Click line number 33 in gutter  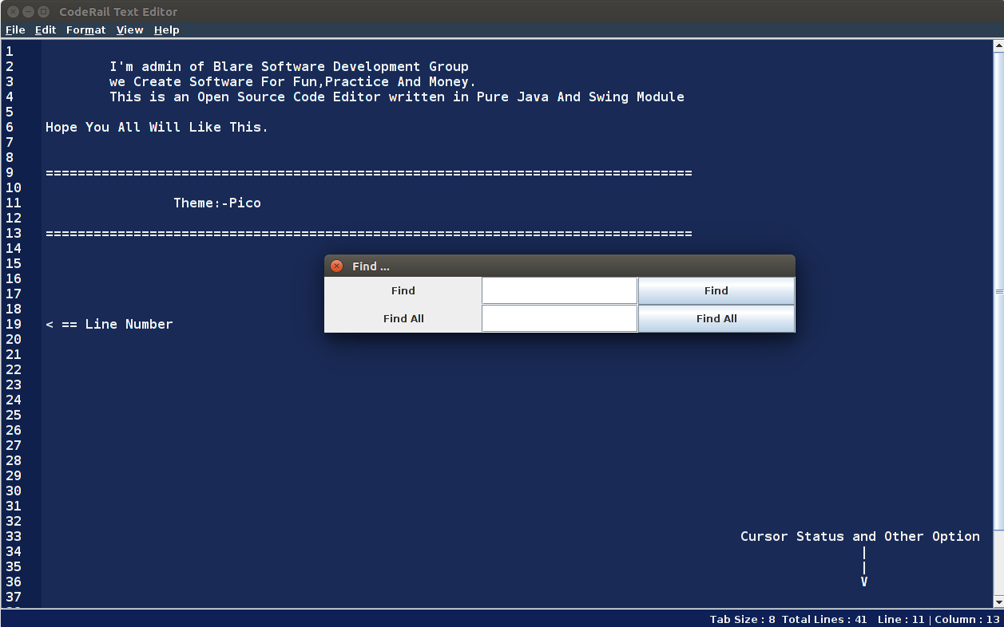point(13,537)
